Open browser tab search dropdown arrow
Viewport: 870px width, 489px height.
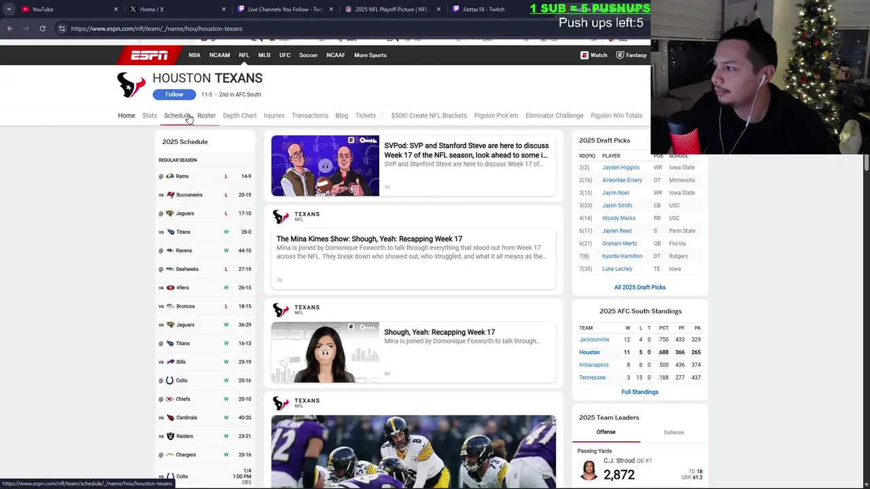tap(8, 9)
